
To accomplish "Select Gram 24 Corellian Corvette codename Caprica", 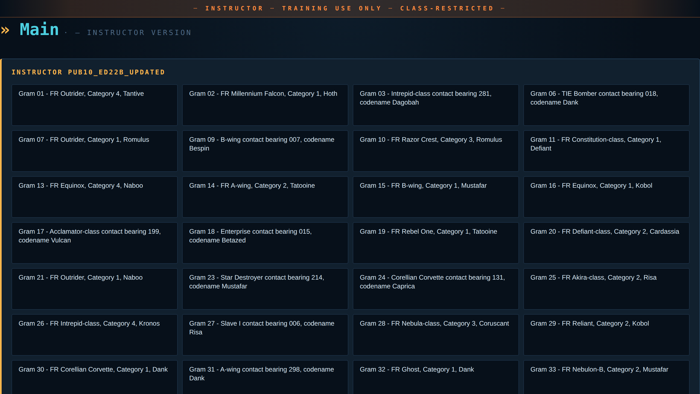I will [436, 289].
